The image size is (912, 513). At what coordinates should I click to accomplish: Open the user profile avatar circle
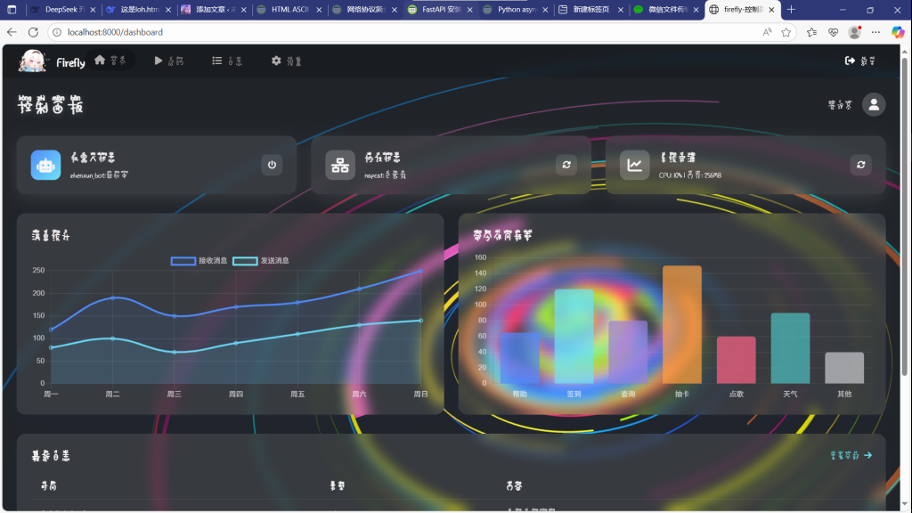874,105
